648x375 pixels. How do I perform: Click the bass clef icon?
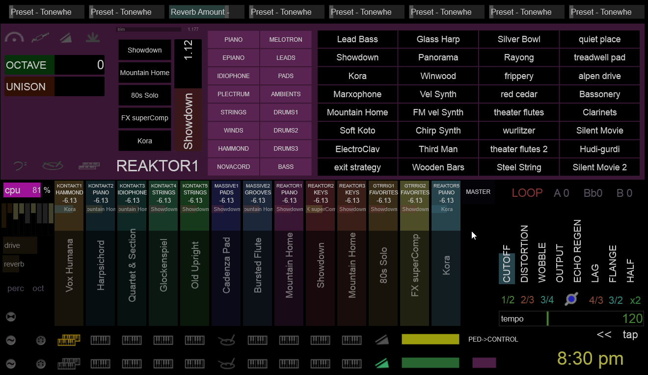[x=20, y=166]
